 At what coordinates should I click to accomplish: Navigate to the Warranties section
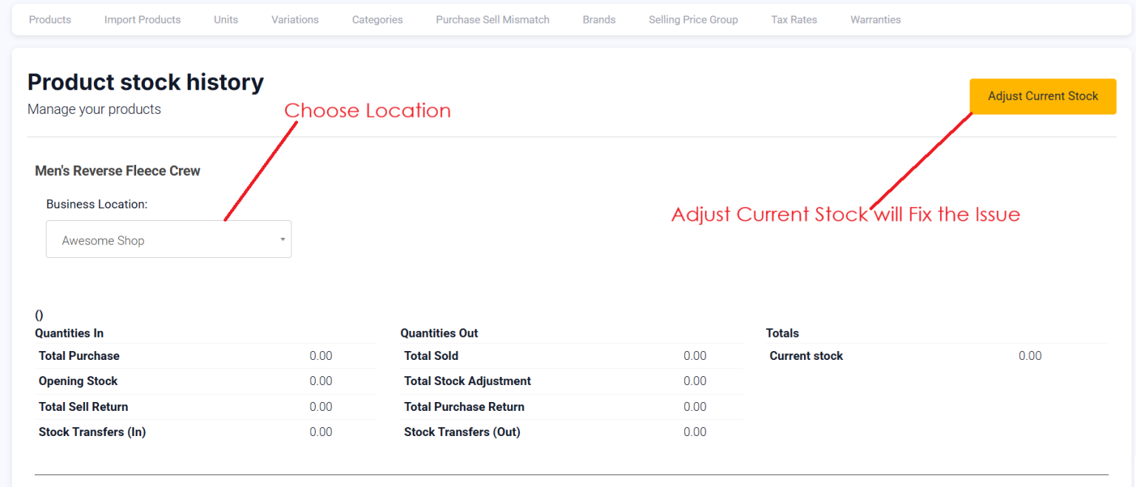[x=875, y=19]
